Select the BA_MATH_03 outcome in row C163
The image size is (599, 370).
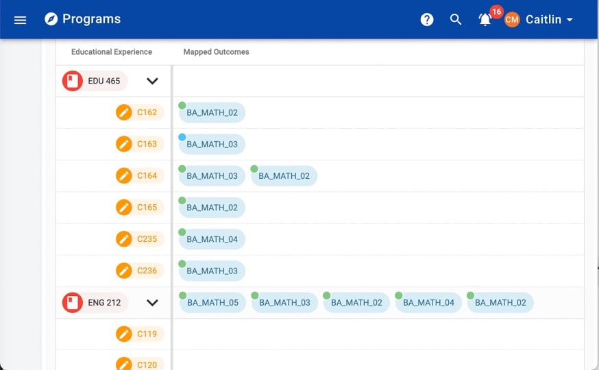(212, 144)
